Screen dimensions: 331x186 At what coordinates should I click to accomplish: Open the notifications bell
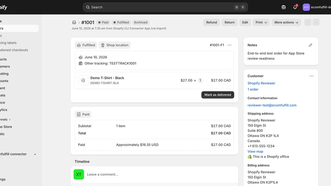[x=295, y=7]
